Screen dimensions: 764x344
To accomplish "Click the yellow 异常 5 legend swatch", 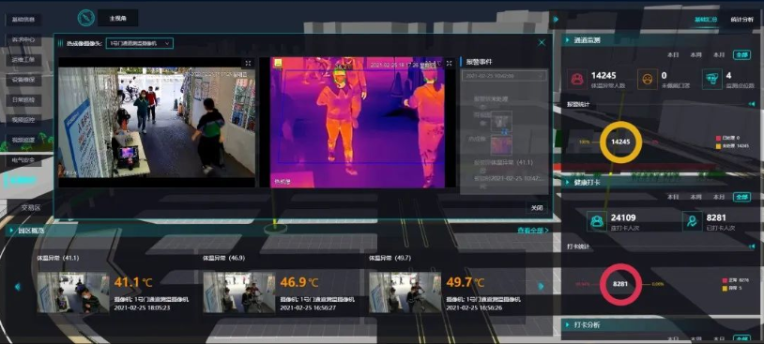I will (x=725, y=288).
